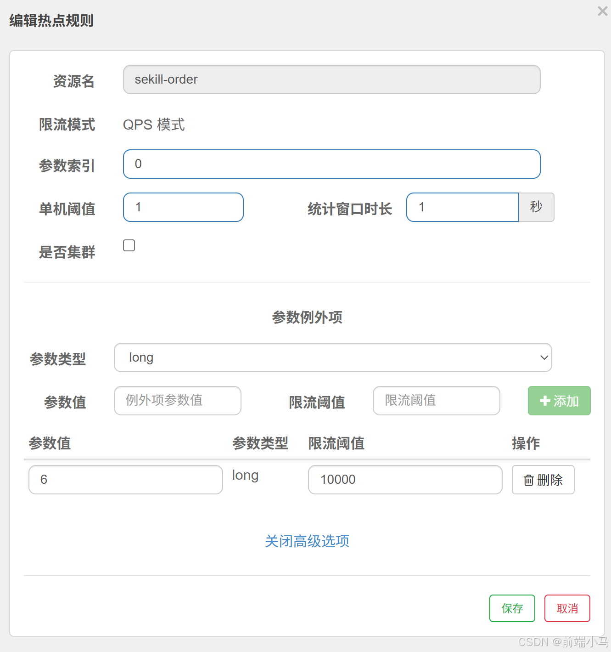Screen dimensions: 611x652
Task: Click the sekill-order resource name field
Action: tap(331, 79)
